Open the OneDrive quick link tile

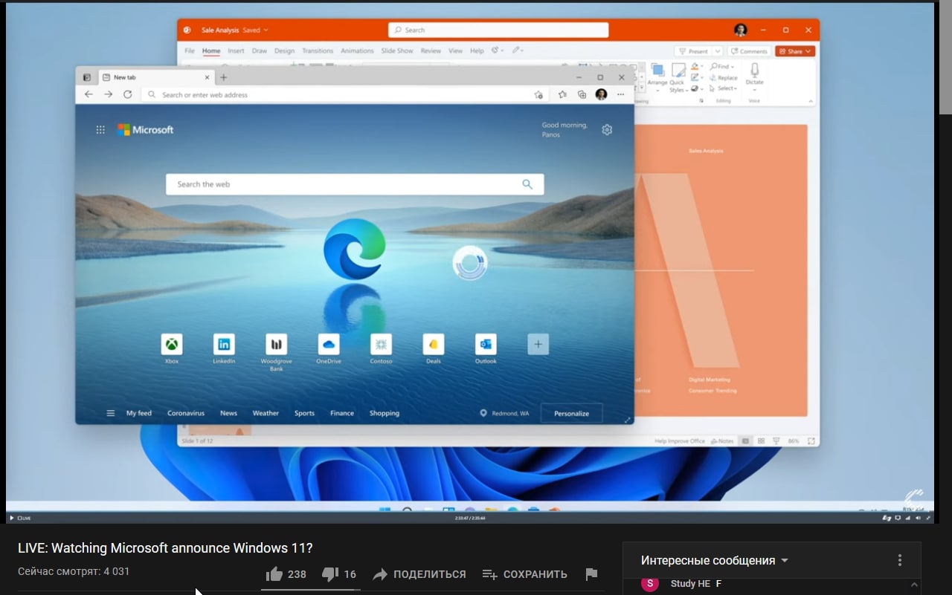(329, 344)
